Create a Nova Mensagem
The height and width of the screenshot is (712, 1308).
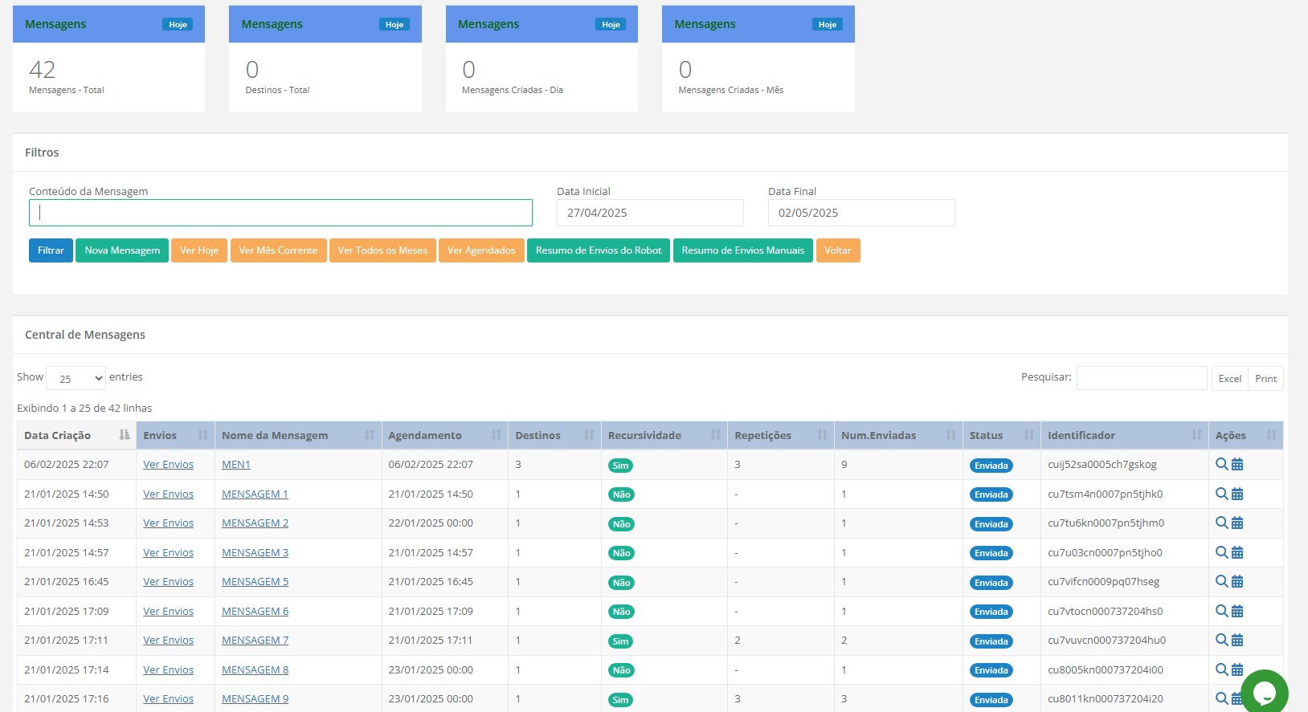click(x=122, y=250)
